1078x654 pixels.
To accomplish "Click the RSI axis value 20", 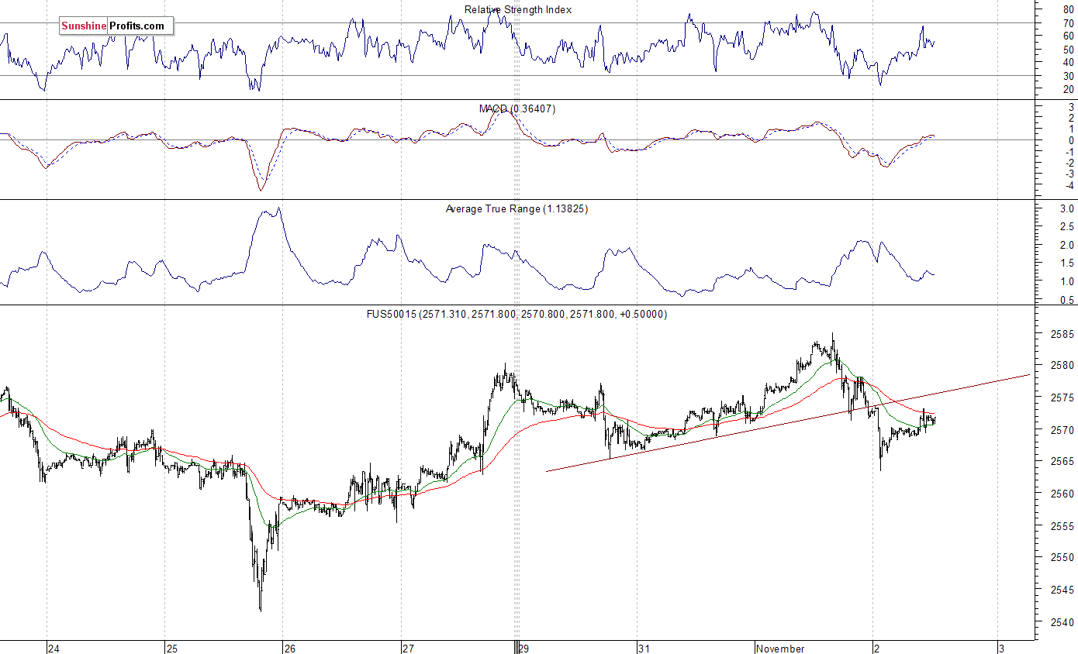I will pos(1069,89).
